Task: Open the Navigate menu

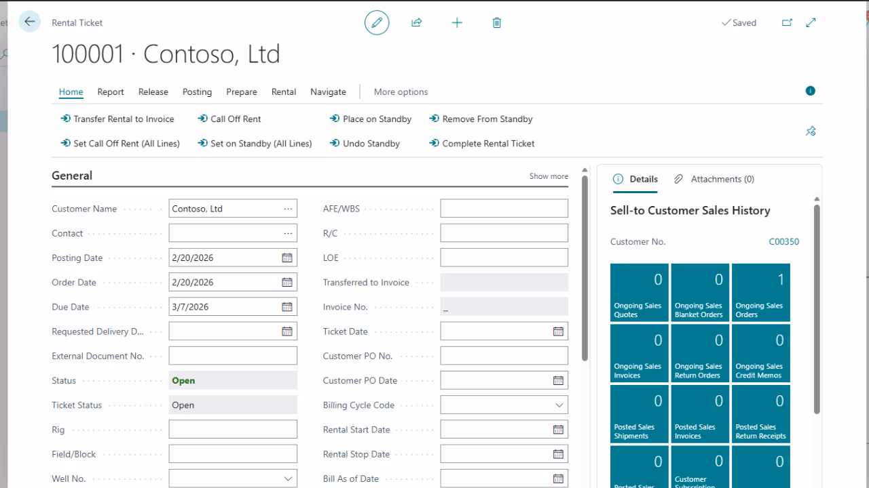Action: point(328,92)
